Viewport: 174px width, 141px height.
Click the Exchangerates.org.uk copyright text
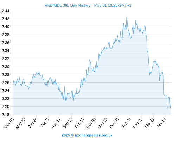[87, 135]
